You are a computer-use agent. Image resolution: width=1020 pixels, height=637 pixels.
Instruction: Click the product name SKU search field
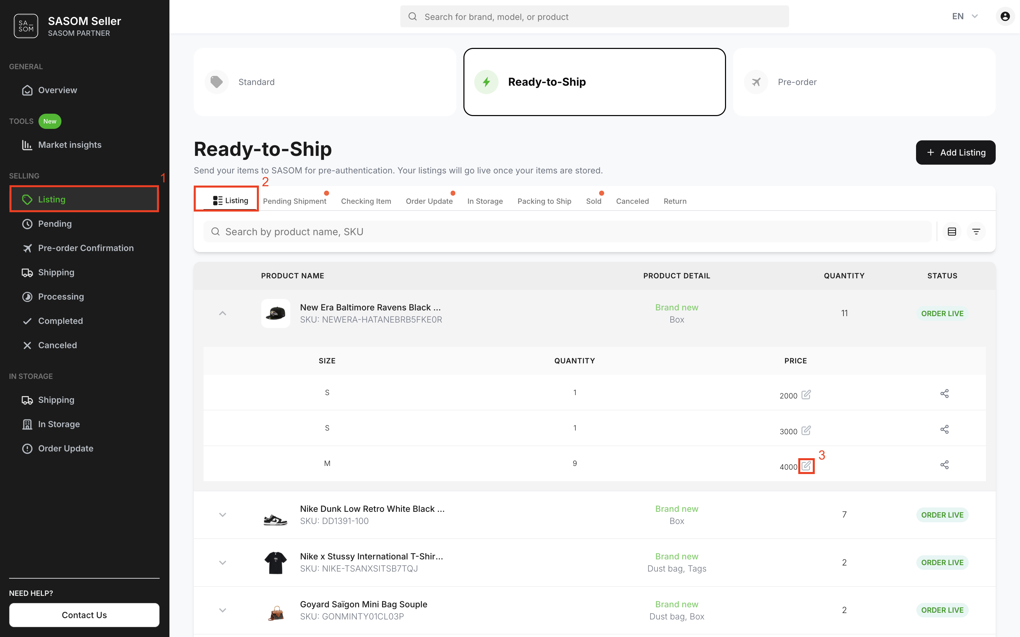567,232
